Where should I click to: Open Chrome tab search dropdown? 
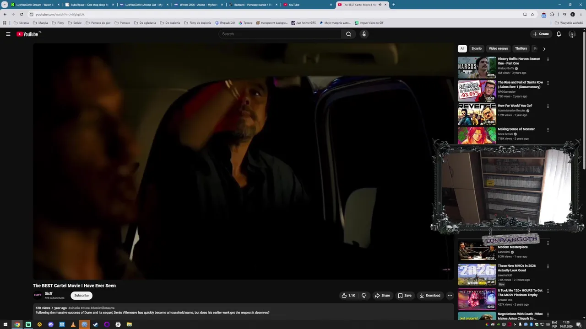point(5,5)
